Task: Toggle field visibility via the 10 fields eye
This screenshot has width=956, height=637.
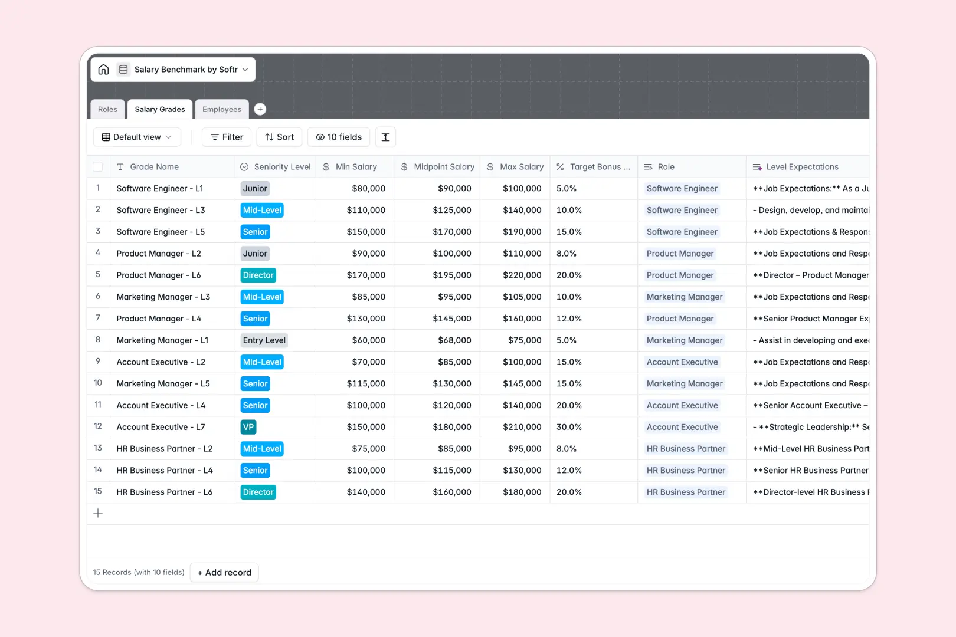Action: click(x=319, y=137)
